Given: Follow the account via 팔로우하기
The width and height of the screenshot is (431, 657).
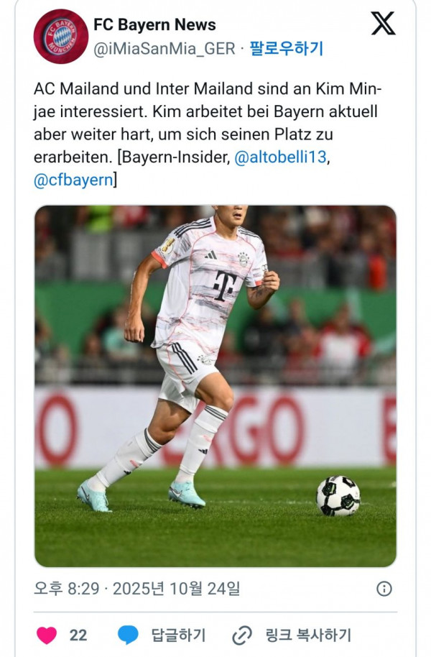Looking at the screenshot, I should pyautogui.click(x=287, y=49).
